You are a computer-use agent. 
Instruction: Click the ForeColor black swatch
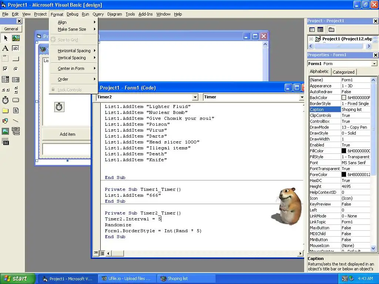344,175
